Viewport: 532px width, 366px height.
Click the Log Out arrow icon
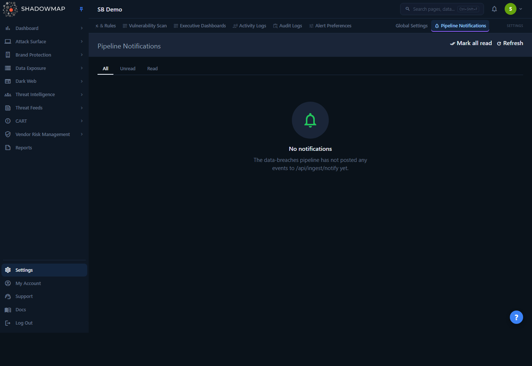8,323
